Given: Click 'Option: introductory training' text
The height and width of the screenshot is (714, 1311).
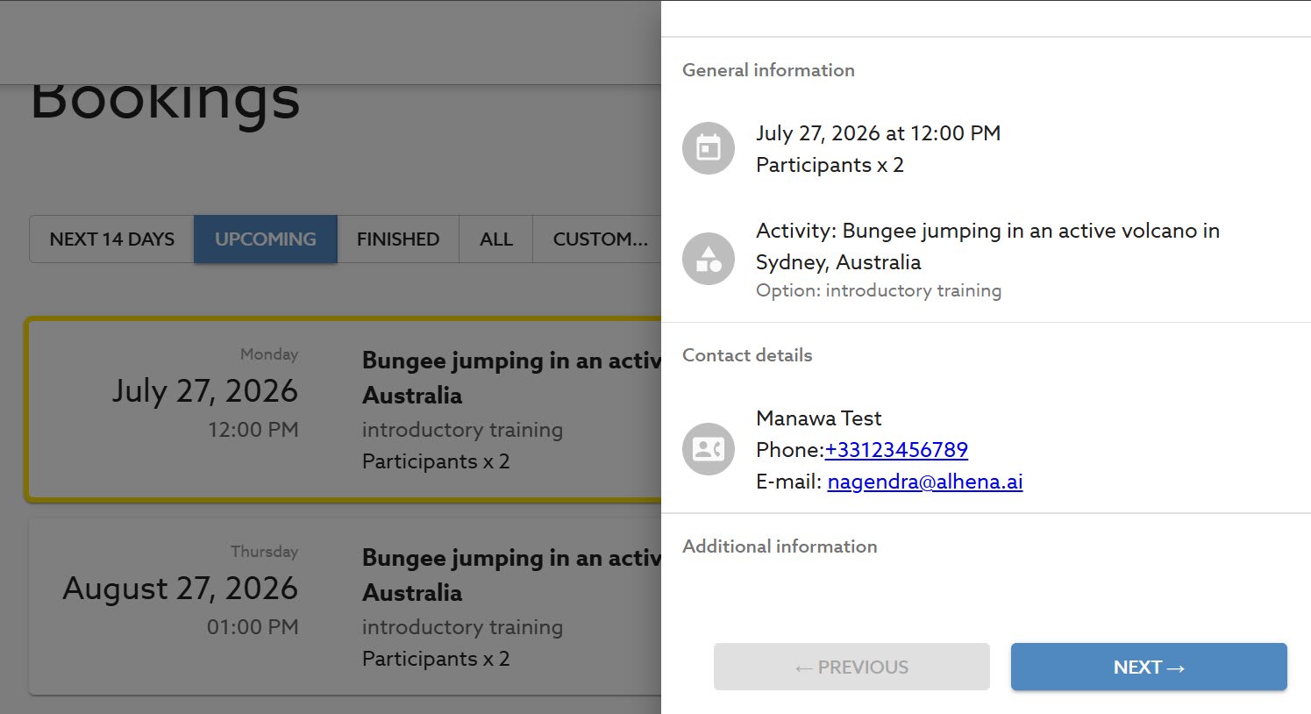Looking at the screenshot, I should (x=879, y=290).
